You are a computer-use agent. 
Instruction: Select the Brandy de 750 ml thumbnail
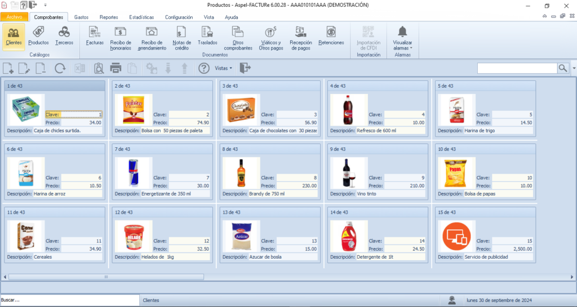pos(241,173)
